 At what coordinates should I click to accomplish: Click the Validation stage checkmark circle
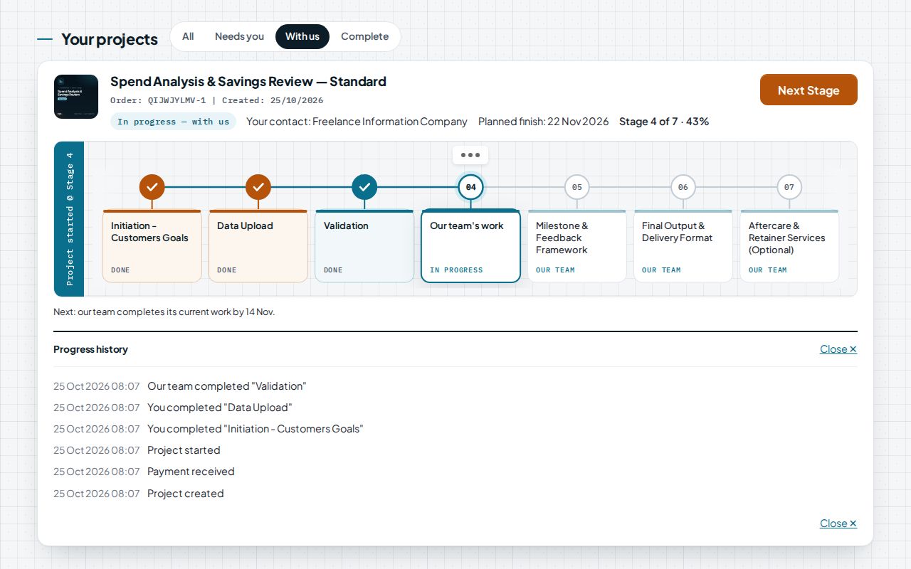coord(364,187)
